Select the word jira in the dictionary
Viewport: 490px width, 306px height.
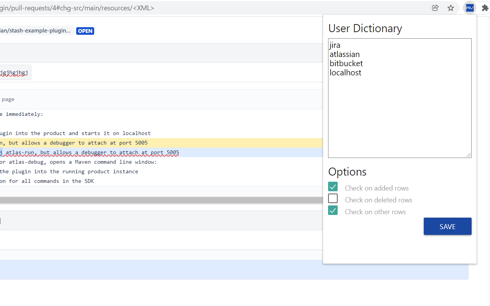pos(335,45)
